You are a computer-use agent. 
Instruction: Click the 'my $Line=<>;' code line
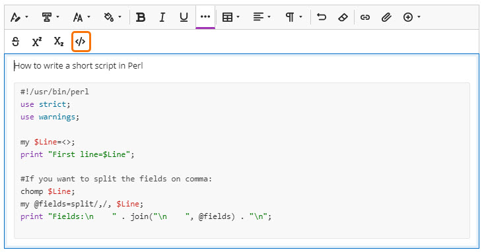tap(48, 142)
